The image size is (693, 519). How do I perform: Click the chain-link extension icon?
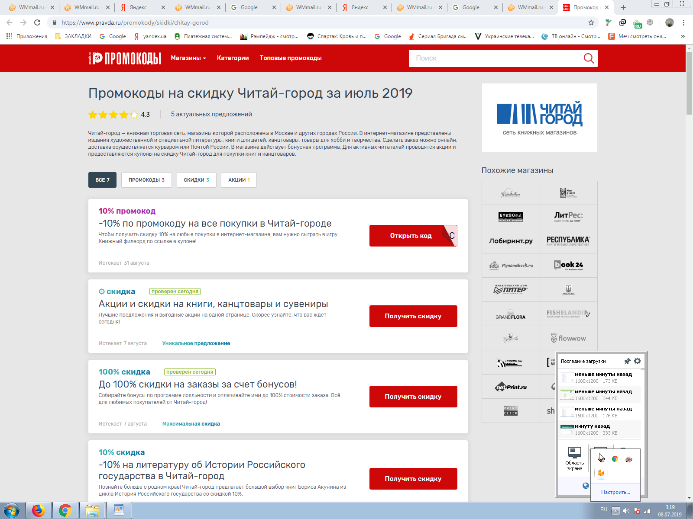click(622, 22)
